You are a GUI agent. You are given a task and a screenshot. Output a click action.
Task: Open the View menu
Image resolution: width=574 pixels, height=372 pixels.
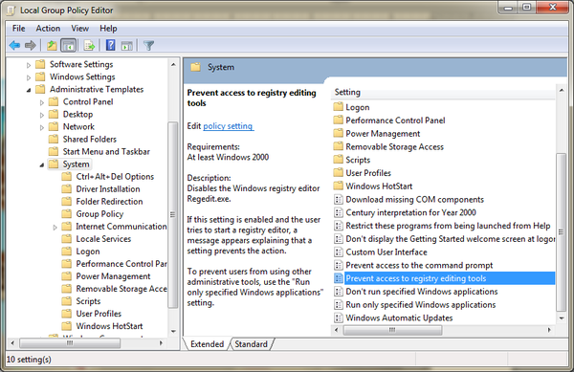[79, 28]
